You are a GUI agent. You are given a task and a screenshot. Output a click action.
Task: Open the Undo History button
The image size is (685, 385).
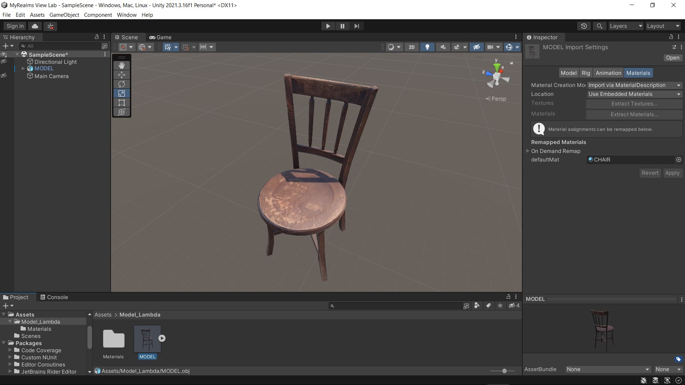coord(584,26)
